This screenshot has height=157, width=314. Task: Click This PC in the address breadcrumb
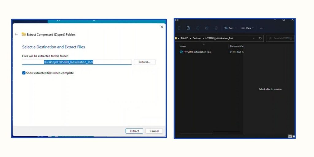pos(184,38)
